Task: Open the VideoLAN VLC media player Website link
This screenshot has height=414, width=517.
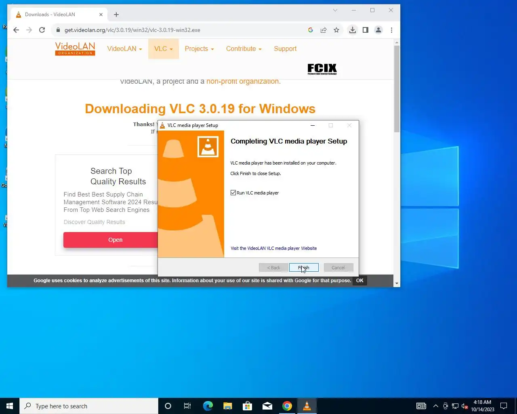Action: [x=273, y=248]
